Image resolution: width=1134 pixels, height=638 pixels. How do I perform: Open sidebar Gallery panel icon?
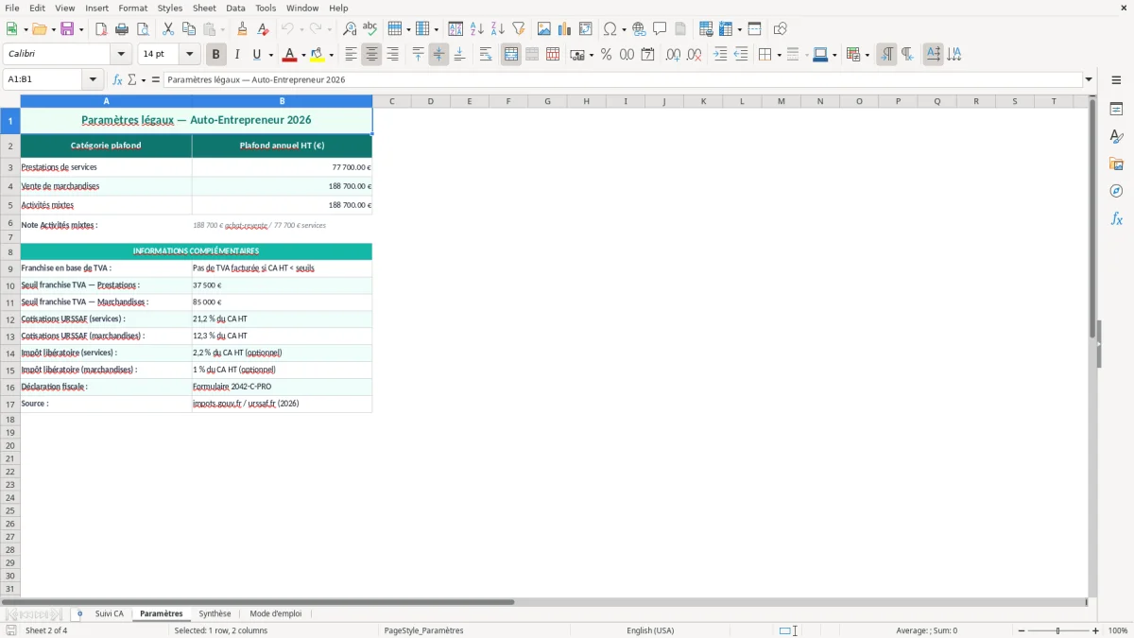coord(1116,164)
